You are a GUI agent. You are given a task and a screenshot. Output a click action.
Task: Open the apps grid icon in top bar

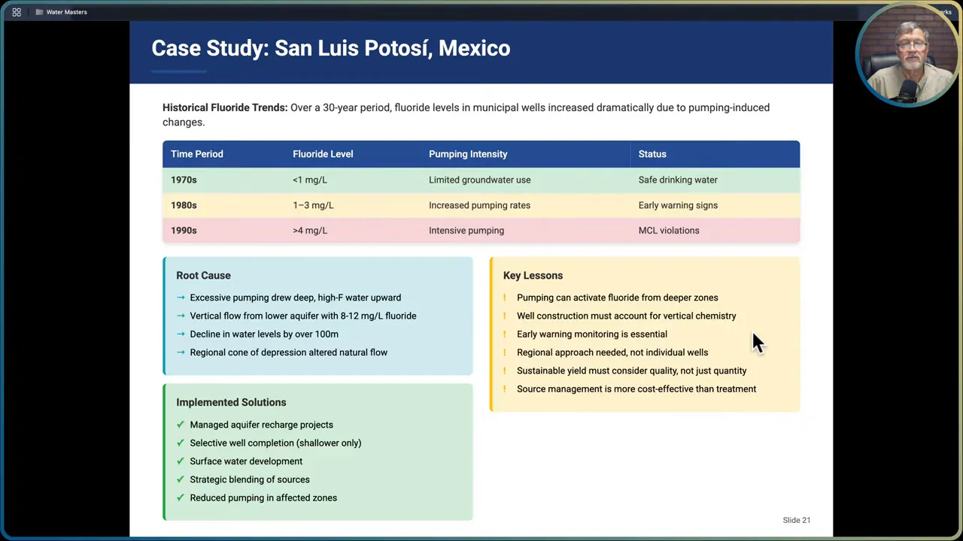click(17, 12)
